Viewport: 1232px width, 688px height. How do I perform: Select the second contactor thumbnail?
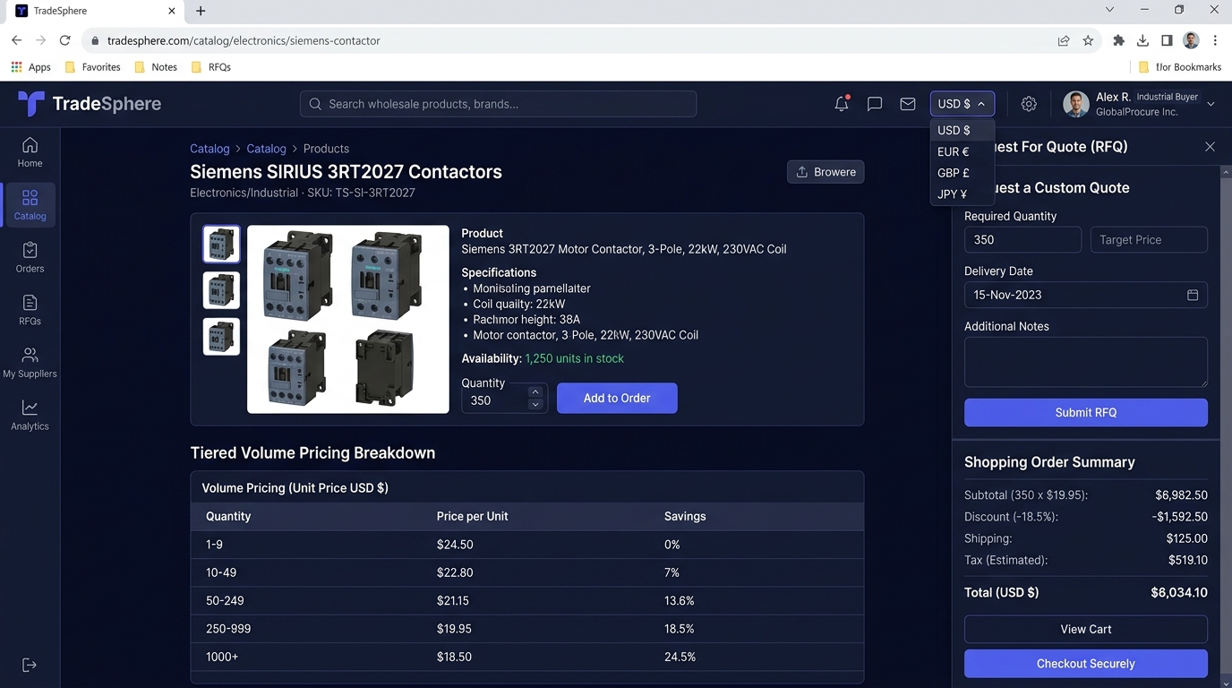pyautogui.click(x=221, y=290)
